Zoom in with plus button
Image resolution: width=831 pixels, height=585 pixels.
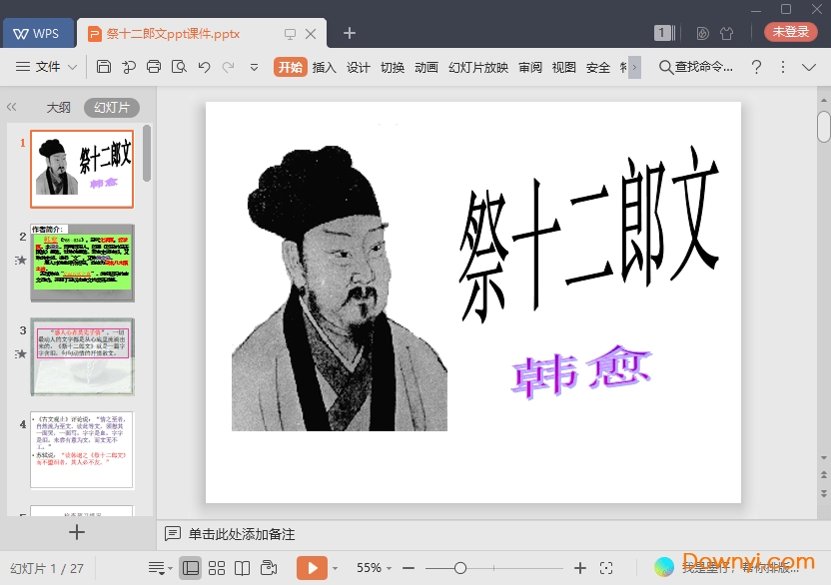click(x=580, y=568)
